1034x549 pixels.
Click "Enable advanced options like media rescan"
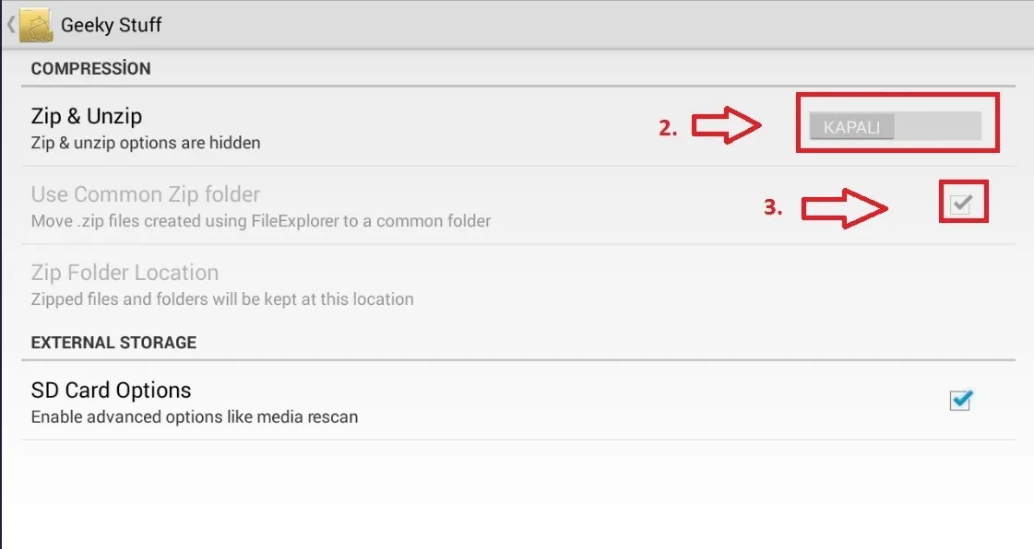[195, 417]
